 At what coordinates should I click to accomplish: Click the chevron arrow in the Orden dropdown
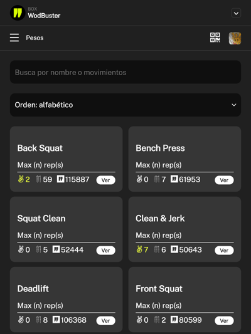click(234, 105)
